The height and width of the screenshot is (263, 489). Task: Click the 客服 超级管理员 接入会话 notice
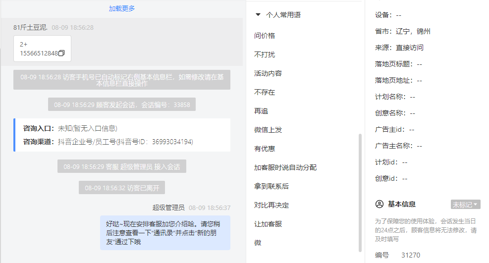121,166
